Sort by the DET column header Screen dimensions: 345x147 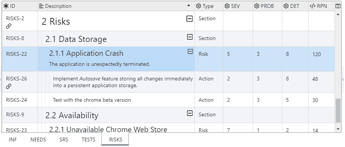(x=295, y=6)
